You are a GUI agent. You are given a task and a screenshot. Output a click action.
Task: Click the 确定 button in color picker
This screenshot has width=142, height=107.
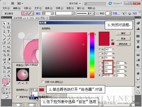[x=123, y=33]
